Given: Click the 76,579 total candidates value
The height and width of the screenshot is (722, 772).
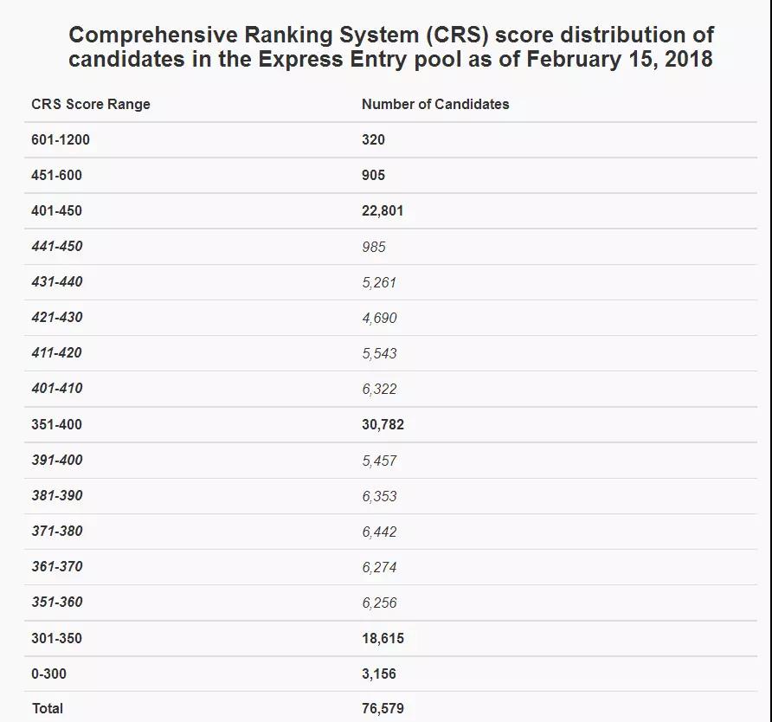Looking at the screenshot, I should click(383, 708).
